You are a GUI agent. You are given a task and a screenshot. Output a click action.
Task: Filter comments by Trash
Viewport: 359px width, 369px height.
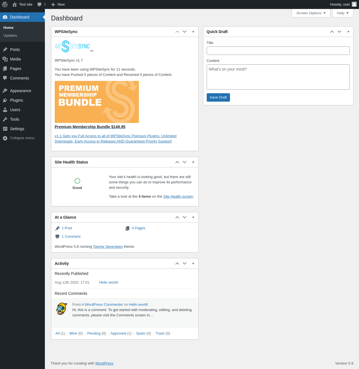click(160, 333)
